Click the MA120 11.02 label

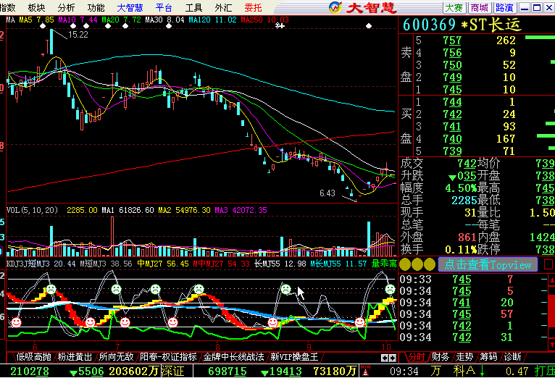[212, 20]
